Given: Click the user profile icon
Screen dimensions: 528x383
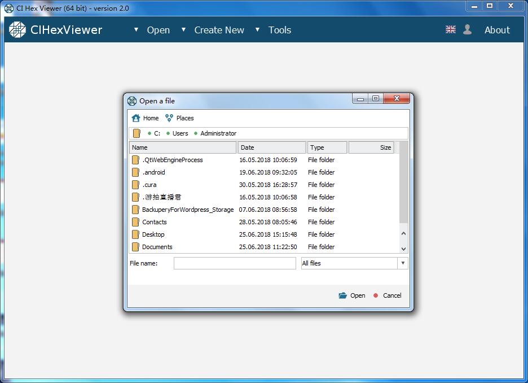Looking at the screenshot, I should tap(468, 30).
